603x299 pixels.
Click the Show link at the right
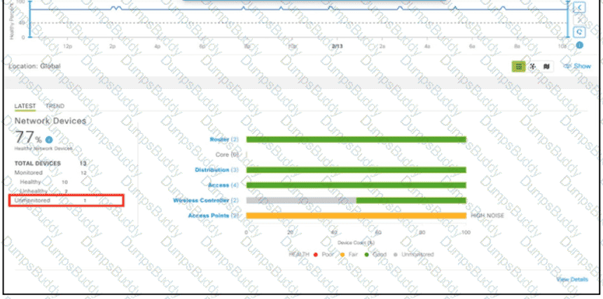tap(577, 67)
